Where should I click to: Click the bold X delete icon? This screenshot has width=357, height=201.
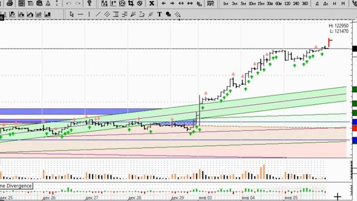152,3
